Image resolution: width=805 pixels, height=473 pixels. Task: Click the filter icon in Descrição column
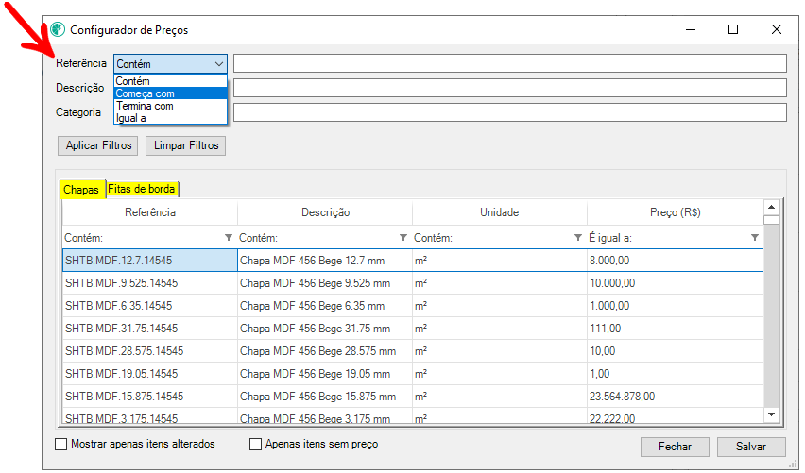point(403,237)
